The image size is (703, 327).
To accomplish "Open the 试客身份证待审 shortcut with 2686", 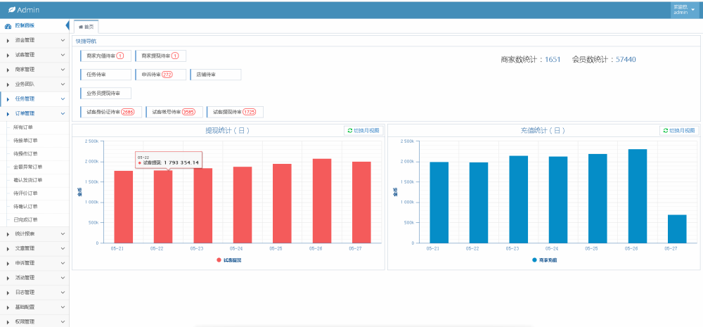I will coord(111,112).
